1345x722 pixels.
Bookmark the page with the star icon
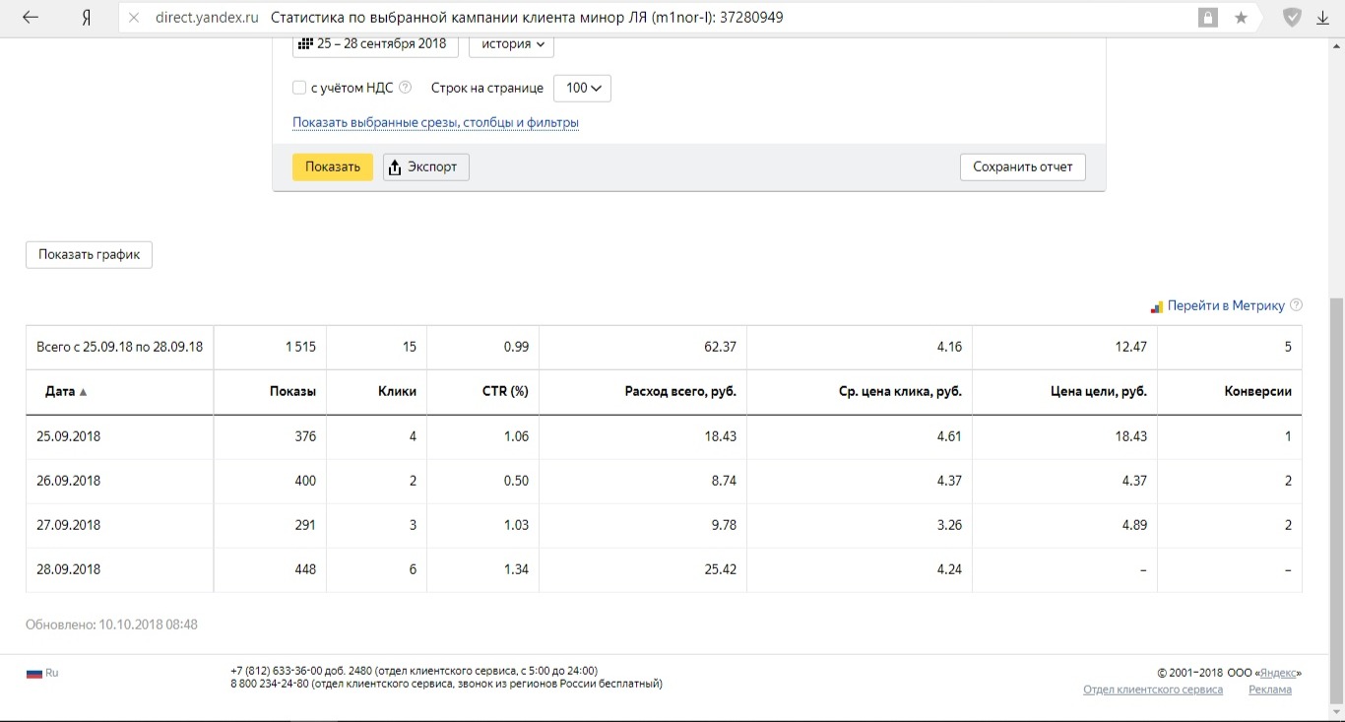point(1241,18)
